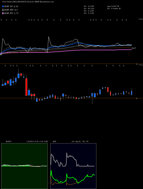Click the 'Pre H: 2.28' high value
Viewport: 143px width, 189px height.
pos(89,9)
